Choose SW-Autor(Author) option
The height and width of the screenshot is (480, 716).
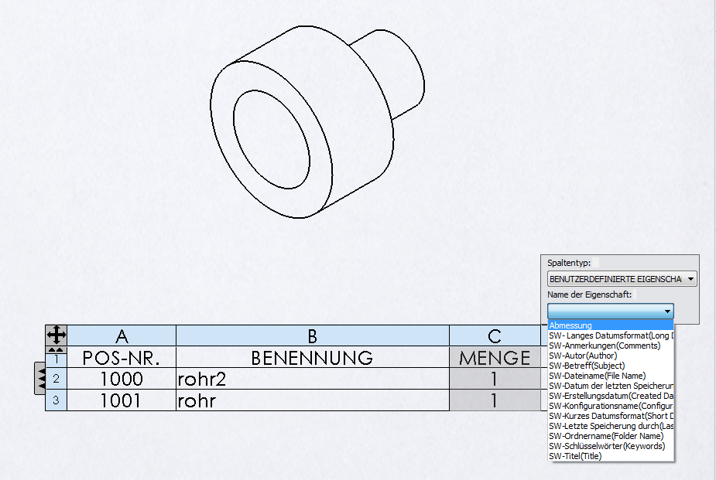611,356
